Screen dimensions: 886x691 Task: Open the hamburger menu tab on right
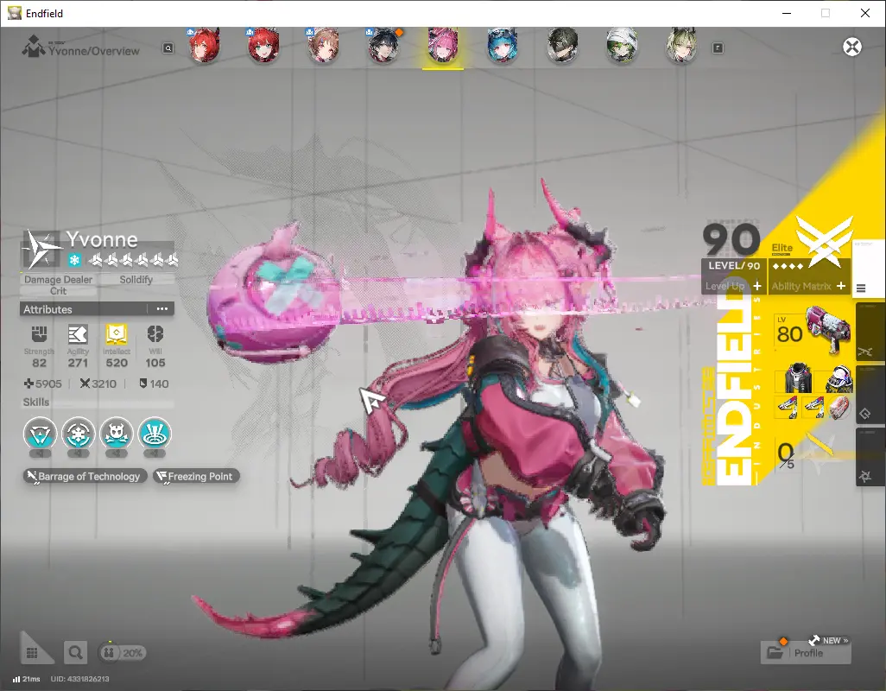click(x=861, y=288)
